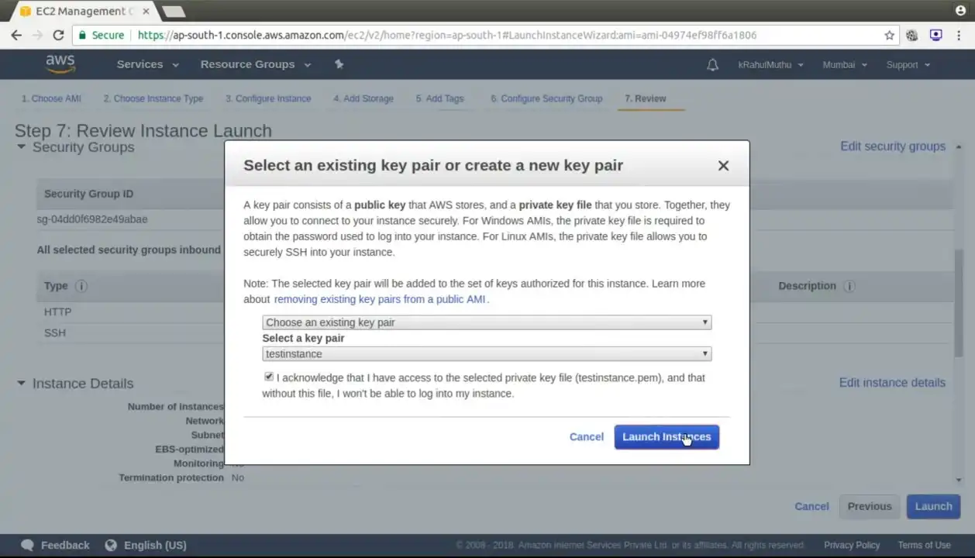
Task: Select the step 7 Review tab
Action: [646, 98]
